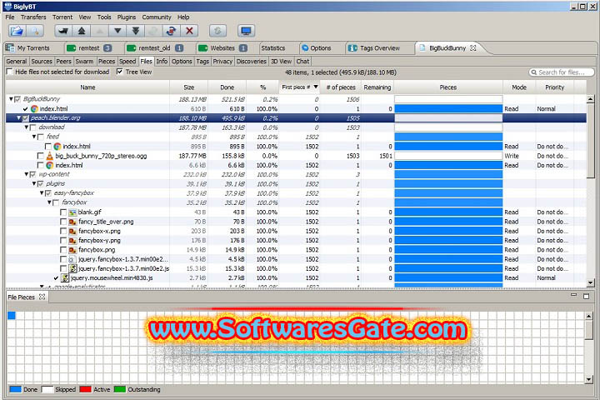Click the move to top toolbar icon
The width and height of the screenshot is (600, 400).
coord(81,31)
